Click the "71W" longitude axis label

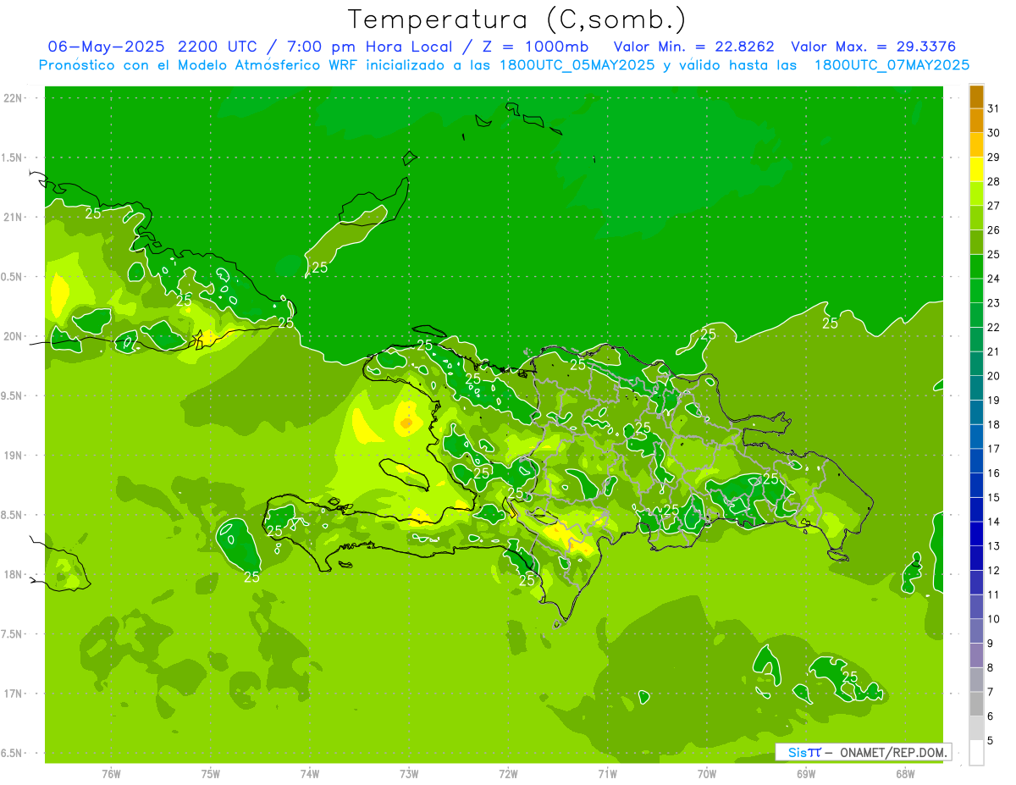coord(607,774)
